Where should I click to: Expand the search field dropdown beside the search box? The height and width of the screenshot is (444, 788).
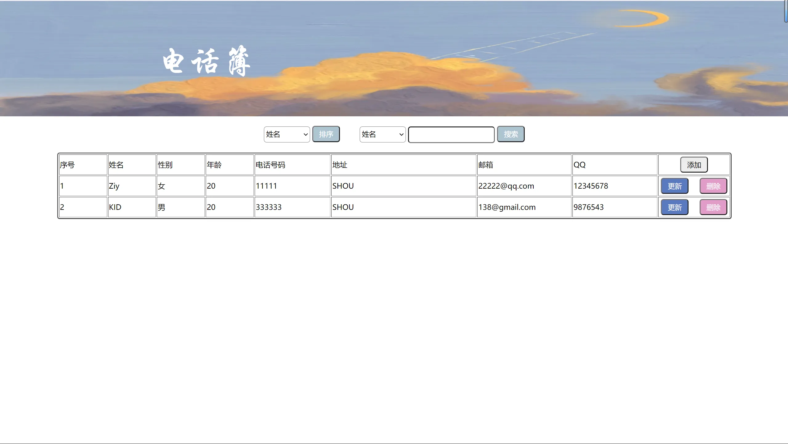coord(382,134)
